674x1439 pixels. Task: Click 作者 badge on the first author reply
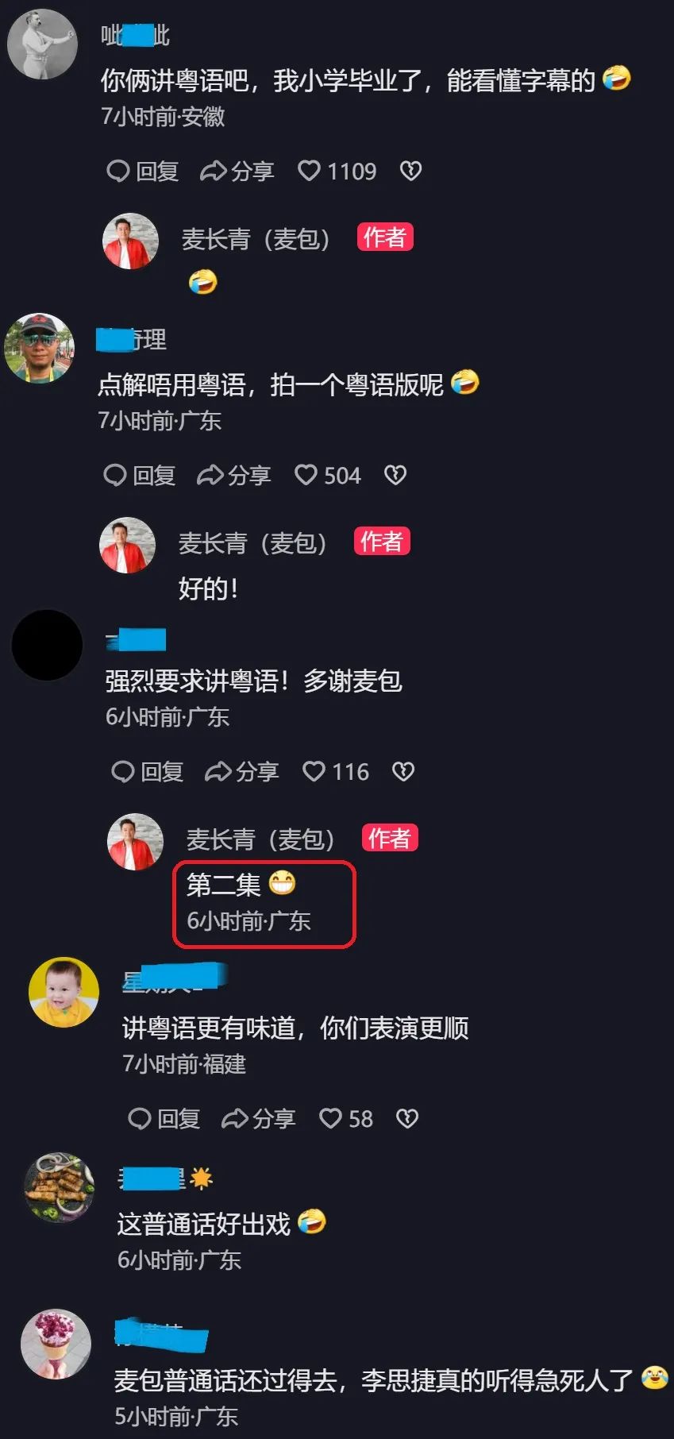point(385,237)
